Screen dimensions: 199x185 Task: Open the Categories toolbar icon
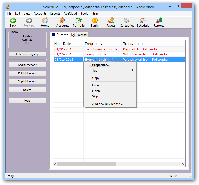pos(127,20)
